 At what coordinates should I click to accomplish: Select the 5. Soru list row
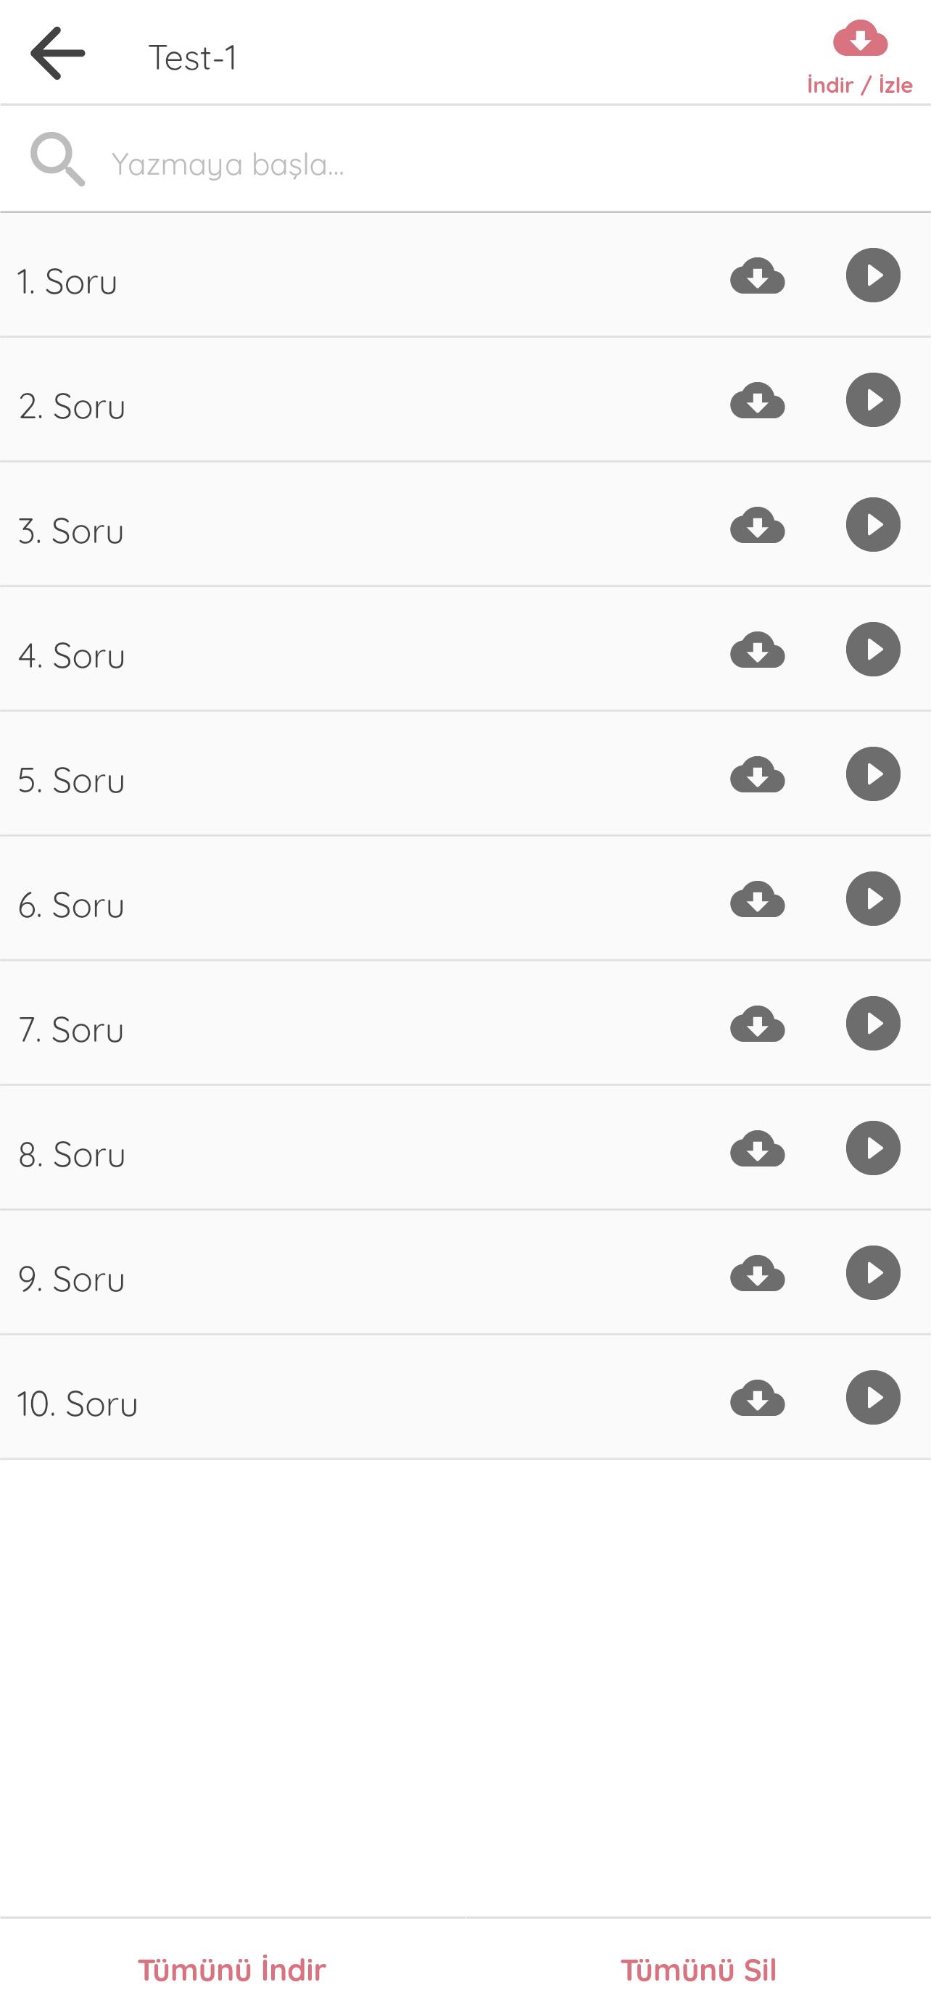(313, 780)
